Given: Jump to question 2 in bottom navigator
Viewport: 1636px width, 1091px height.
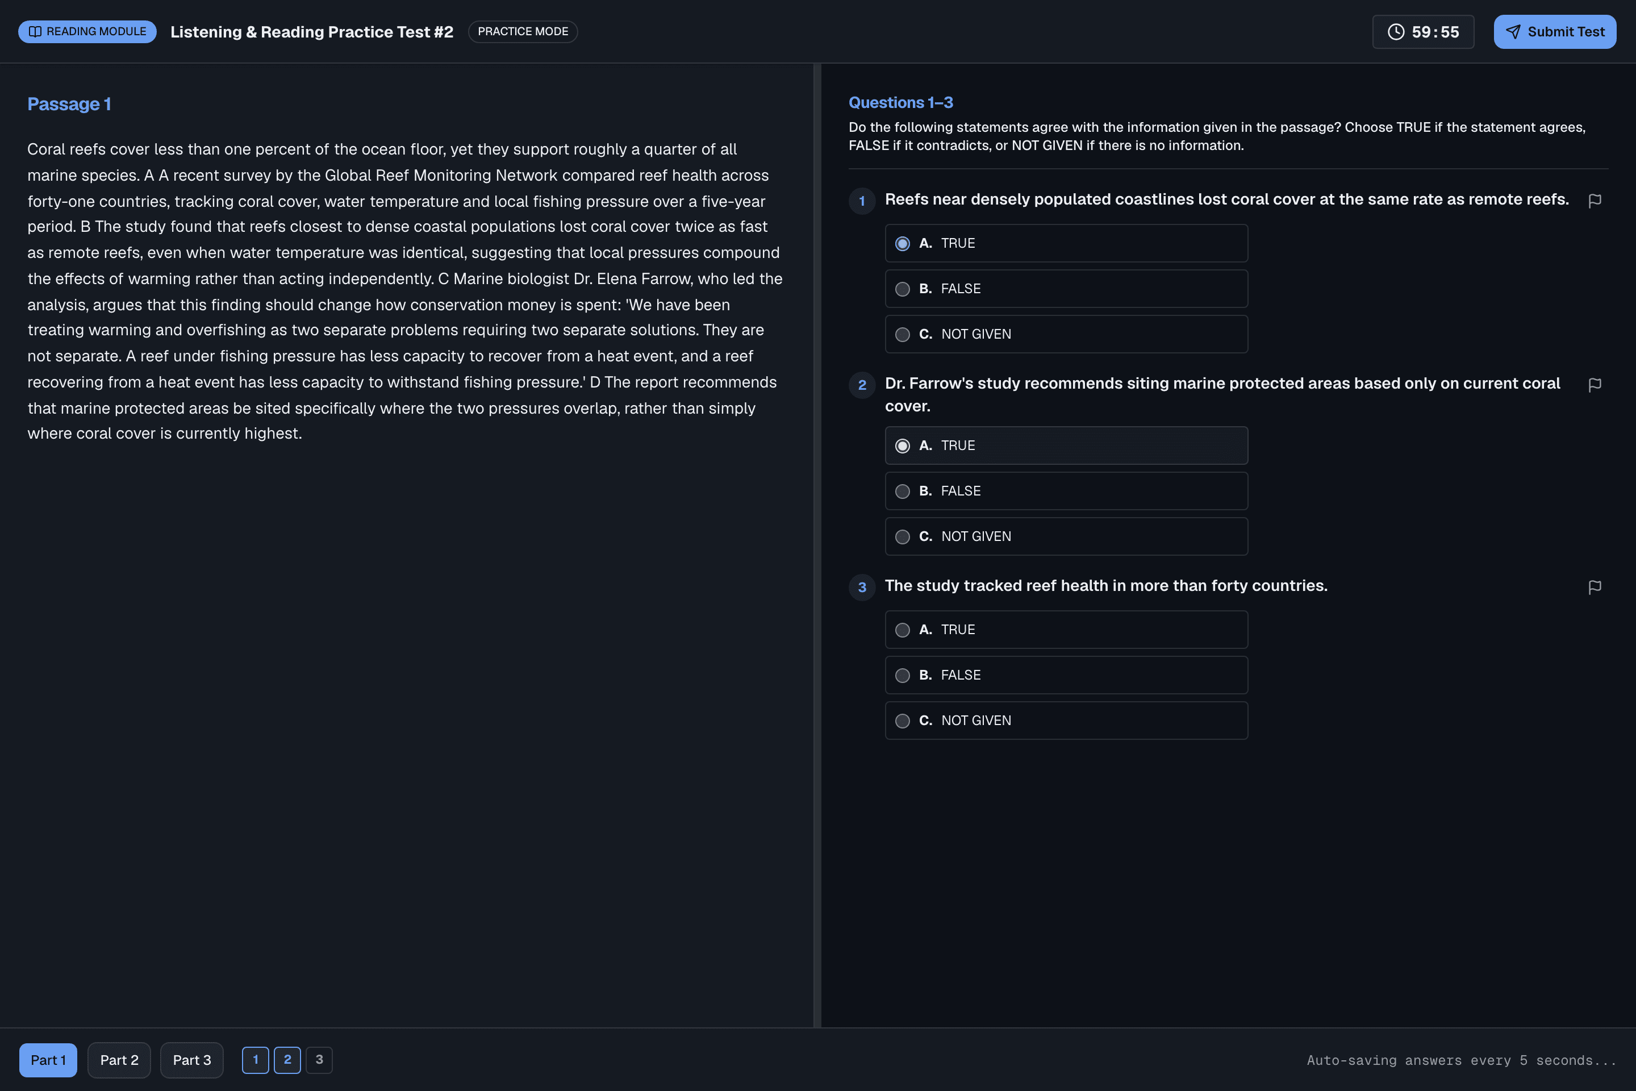Looking at the screenshot, I should tap(287, 1060).
